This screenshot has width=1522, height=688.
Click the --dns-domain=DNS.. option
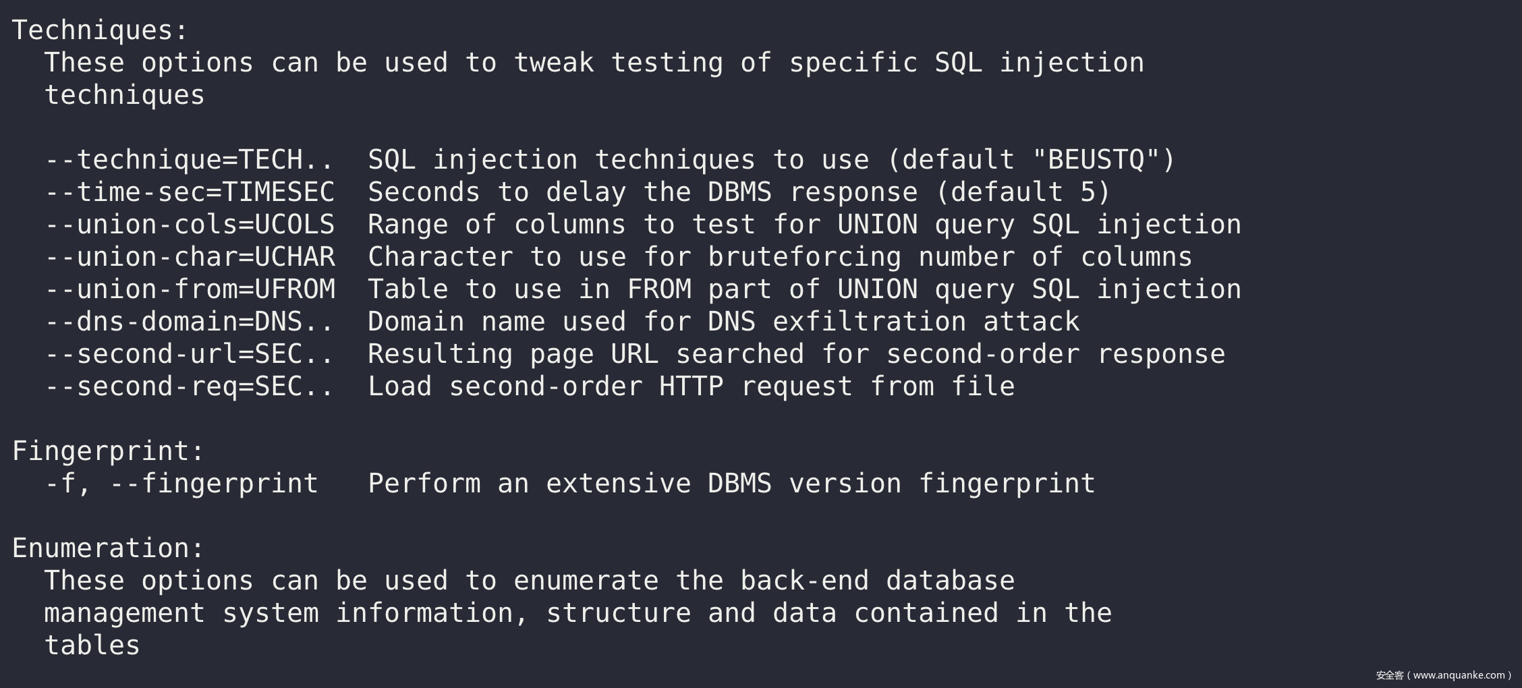tap(189, 322)
